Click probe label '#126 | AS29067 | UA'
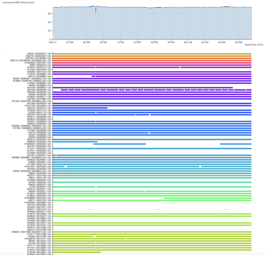 [x=40, y=187]
